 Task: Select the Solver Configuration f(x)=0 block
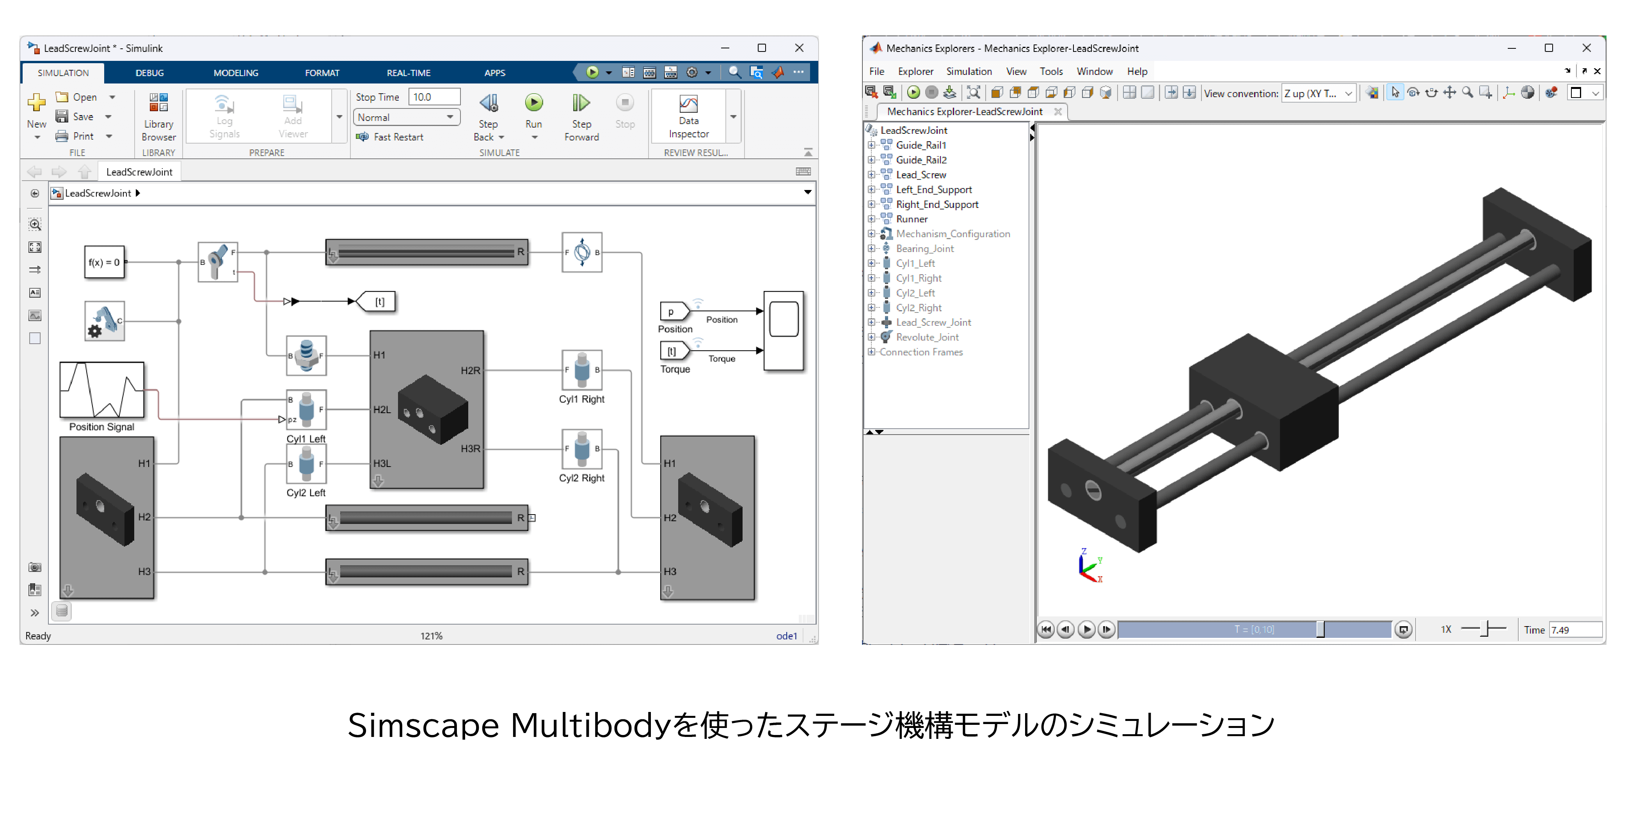pyautogui.click(x=104, y=262)
